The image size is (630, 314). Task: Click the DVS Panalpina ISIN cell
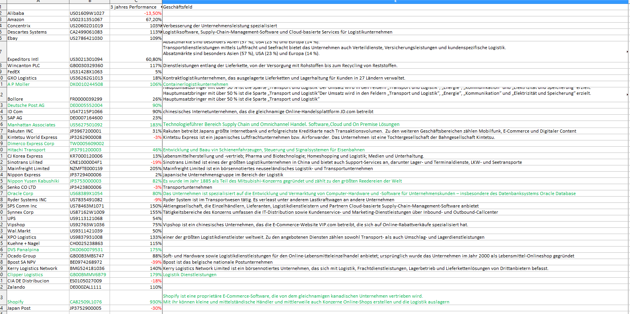(x=89, y=250)
